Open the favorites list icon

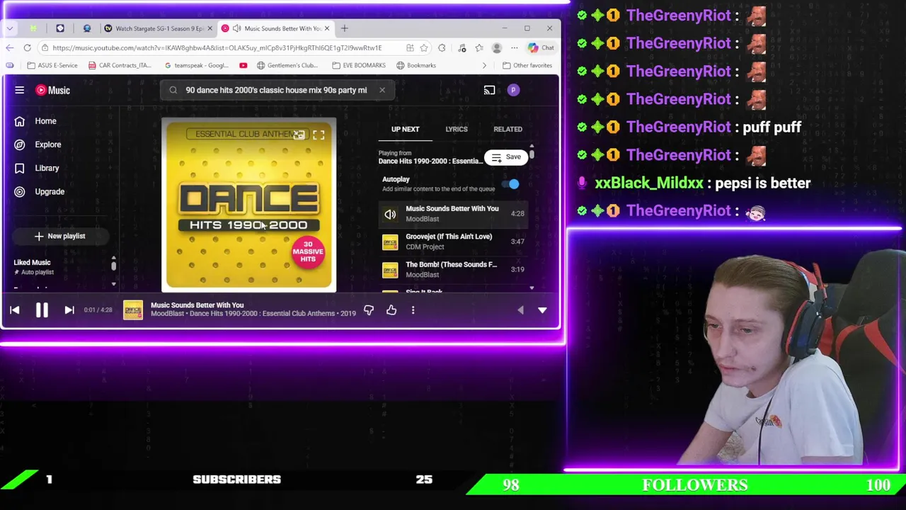click(479, 47)
